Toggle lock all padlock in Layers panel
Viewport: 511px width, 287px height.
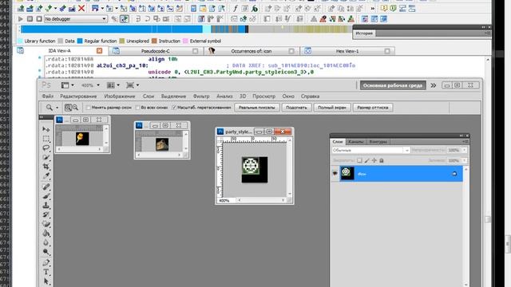tap(382, 160)
